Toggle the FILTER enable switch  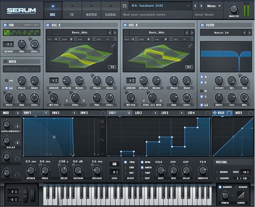click(202, 25)
